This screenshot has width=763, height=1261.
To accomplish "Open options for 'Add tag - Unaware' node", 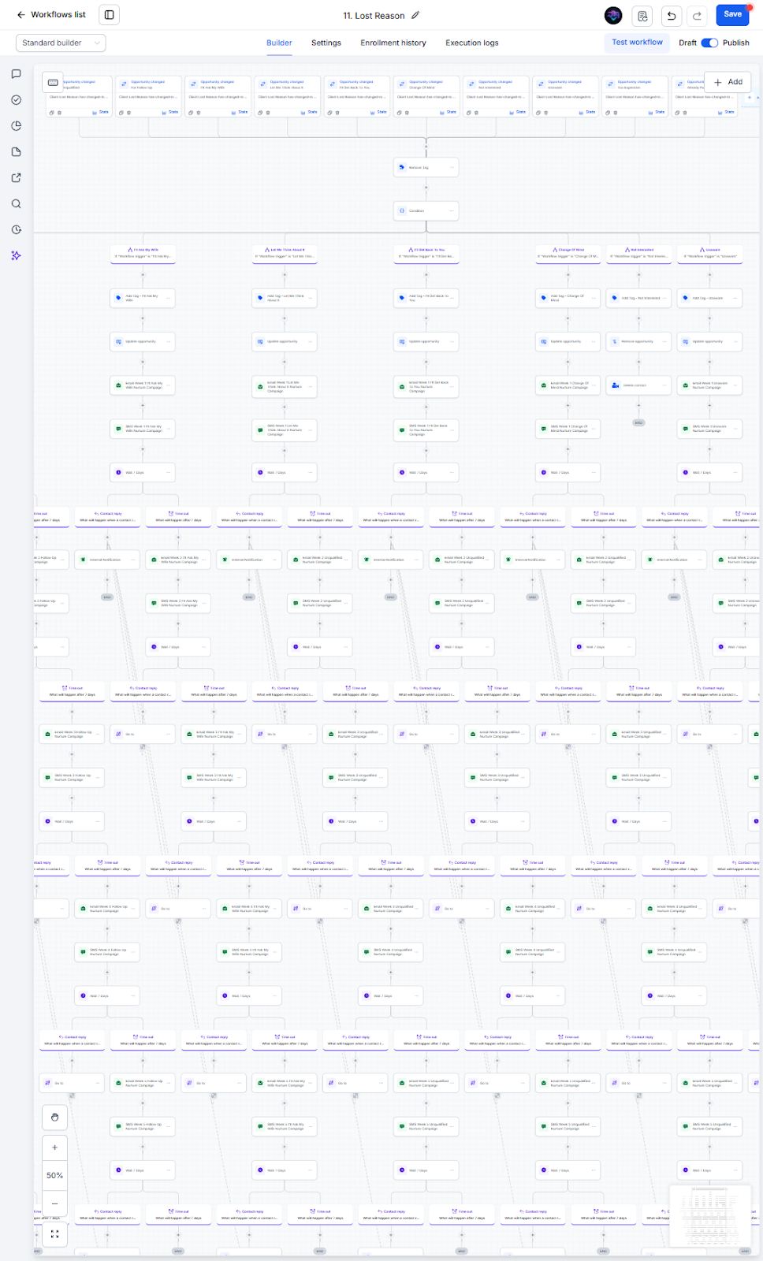I will (x=735, y=298).
